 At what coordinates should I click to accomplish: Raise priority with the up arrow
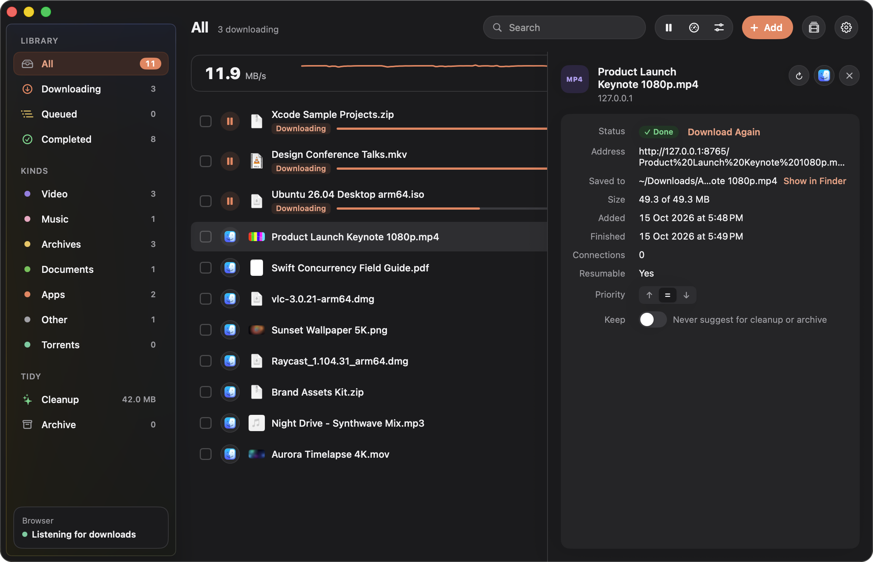[x=649, y=295]
